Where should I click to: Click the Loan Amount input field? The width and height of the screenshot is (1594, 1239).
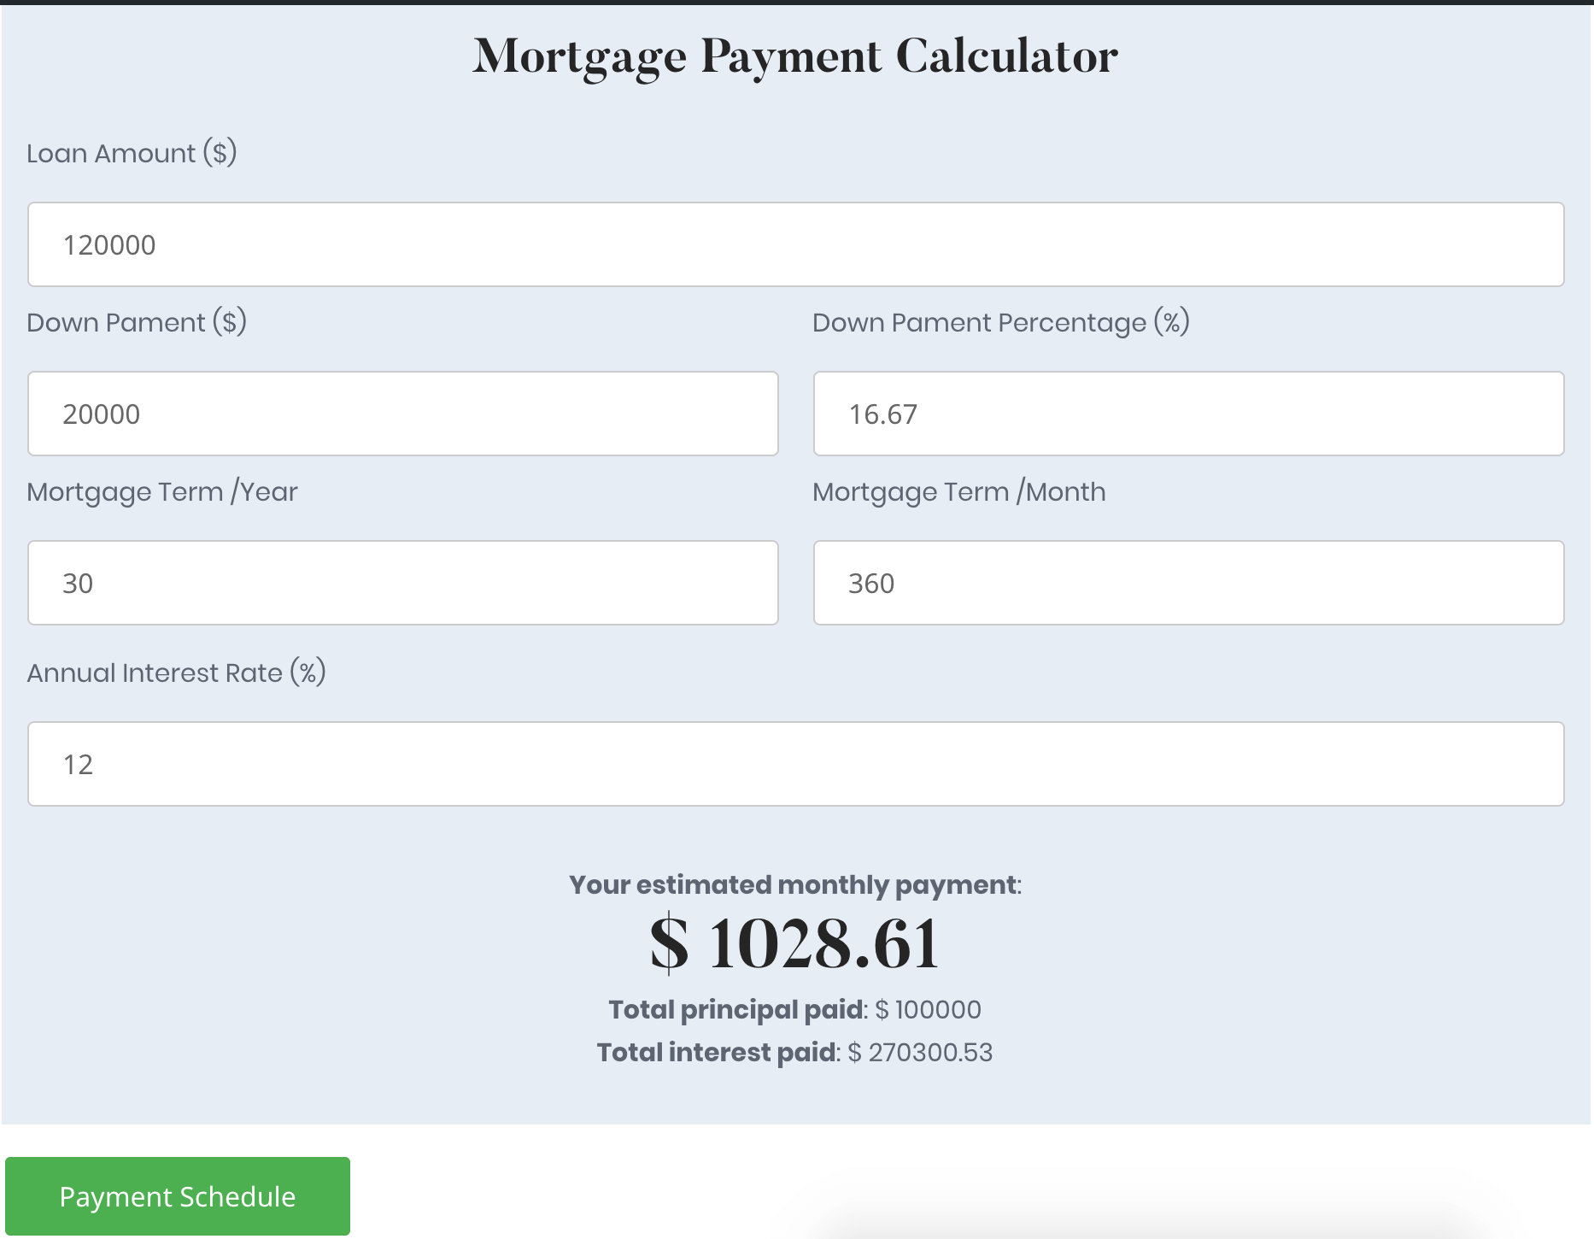coord(795,244)
